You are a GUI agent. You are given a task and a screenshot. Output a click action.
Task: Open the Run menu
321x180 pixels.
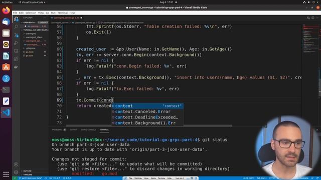pos(53,12)
